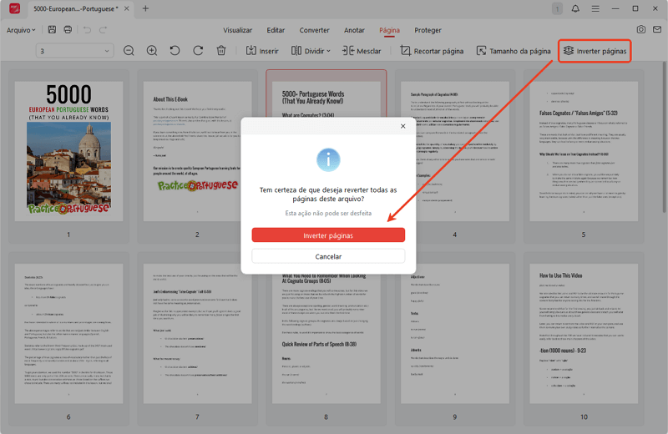Open the notifications bell icon

tap(575, 8)
